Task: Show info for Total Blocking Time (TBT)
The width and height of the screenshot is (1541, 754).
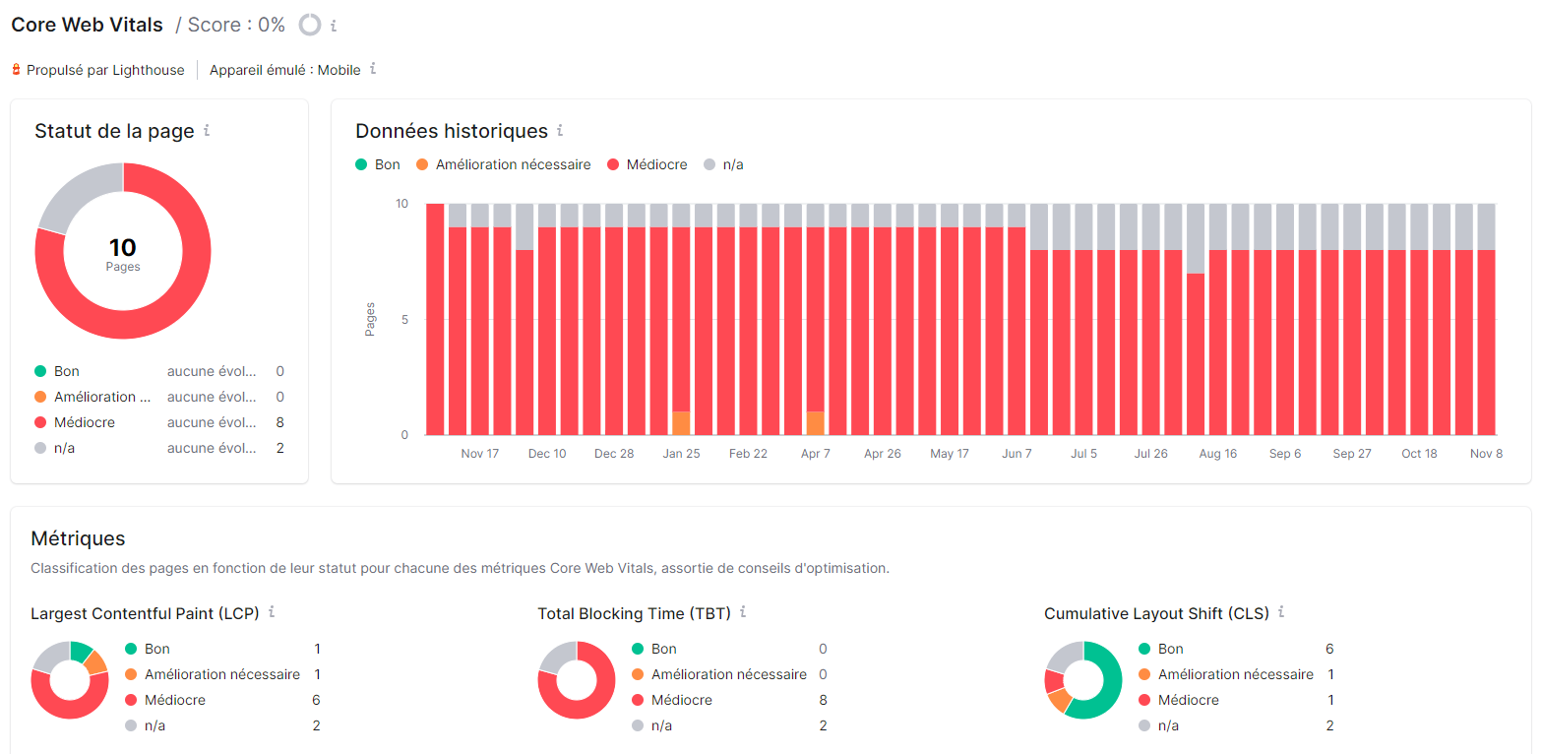Action: coord(743,612)
